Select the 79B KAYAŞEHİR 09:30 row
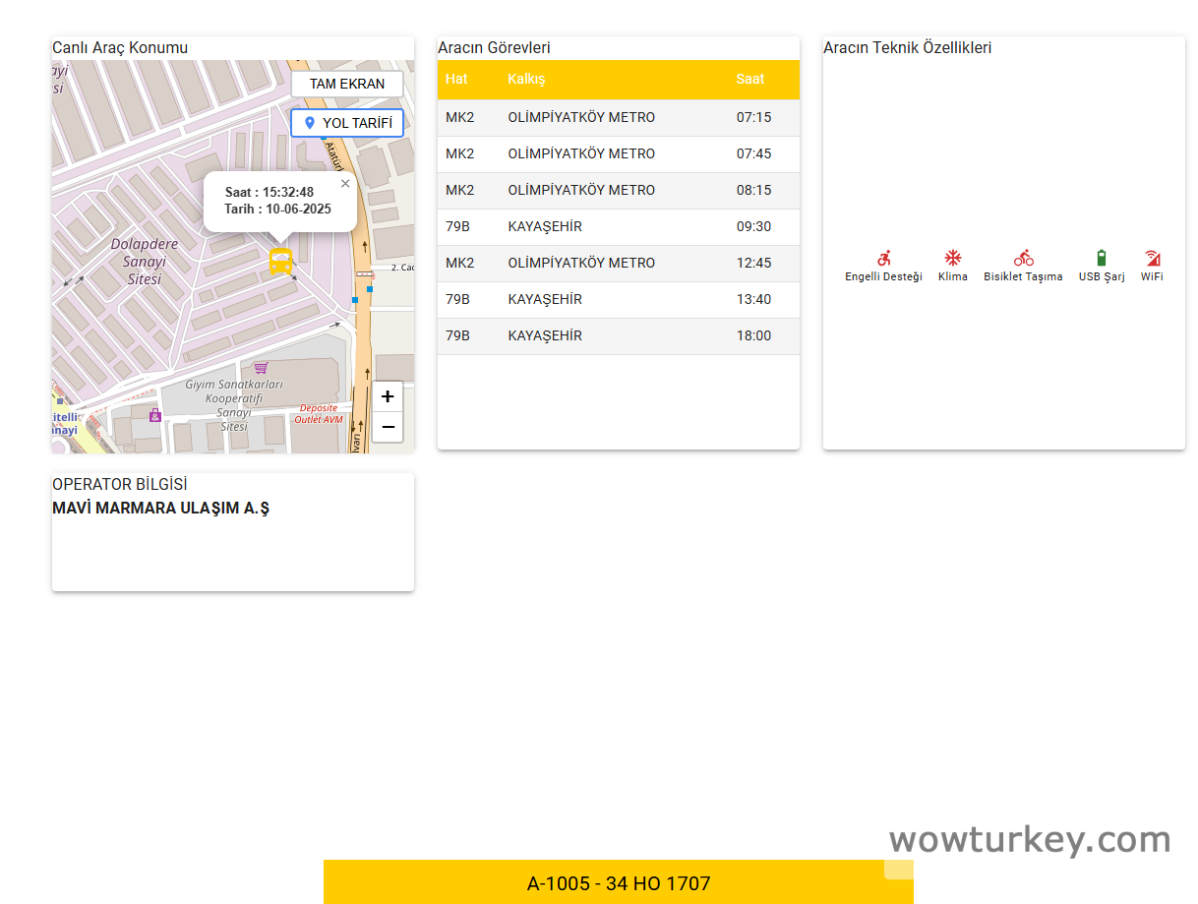Viewport: 1198px width, 904px height. coord(618,227)
